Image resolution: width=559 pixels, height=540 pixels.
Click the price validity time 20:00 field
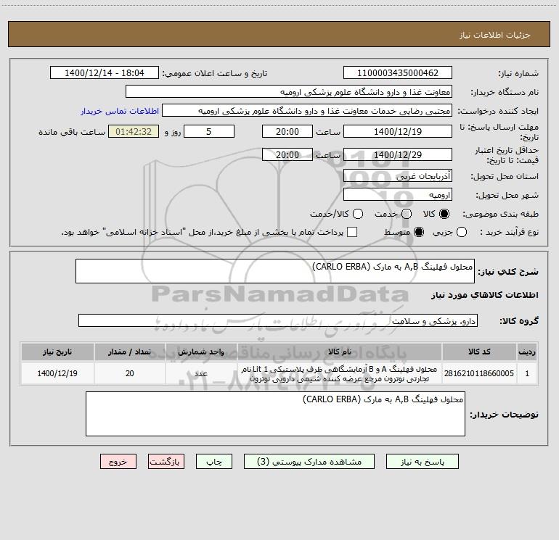287,155
